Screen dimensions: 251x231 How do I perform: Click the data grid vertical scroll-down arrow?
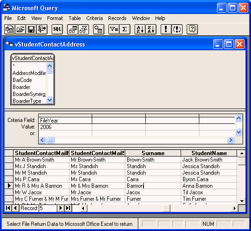[x=242, y=201]
